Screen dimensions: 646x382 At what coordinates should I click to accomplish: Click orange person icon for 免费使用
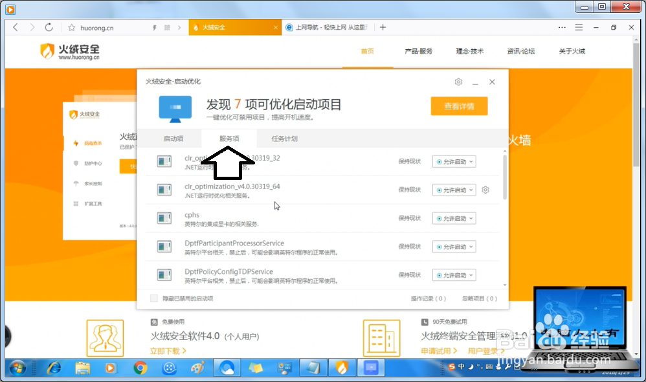pyautogui.click(x=105, y=338)
